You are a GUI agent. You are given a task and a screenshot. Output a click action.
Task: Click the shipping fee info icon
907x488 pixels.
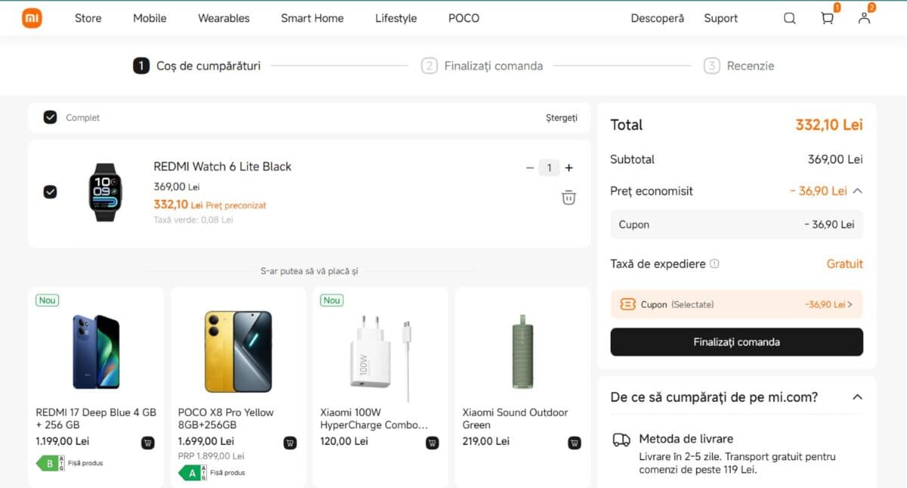point(715,264)
